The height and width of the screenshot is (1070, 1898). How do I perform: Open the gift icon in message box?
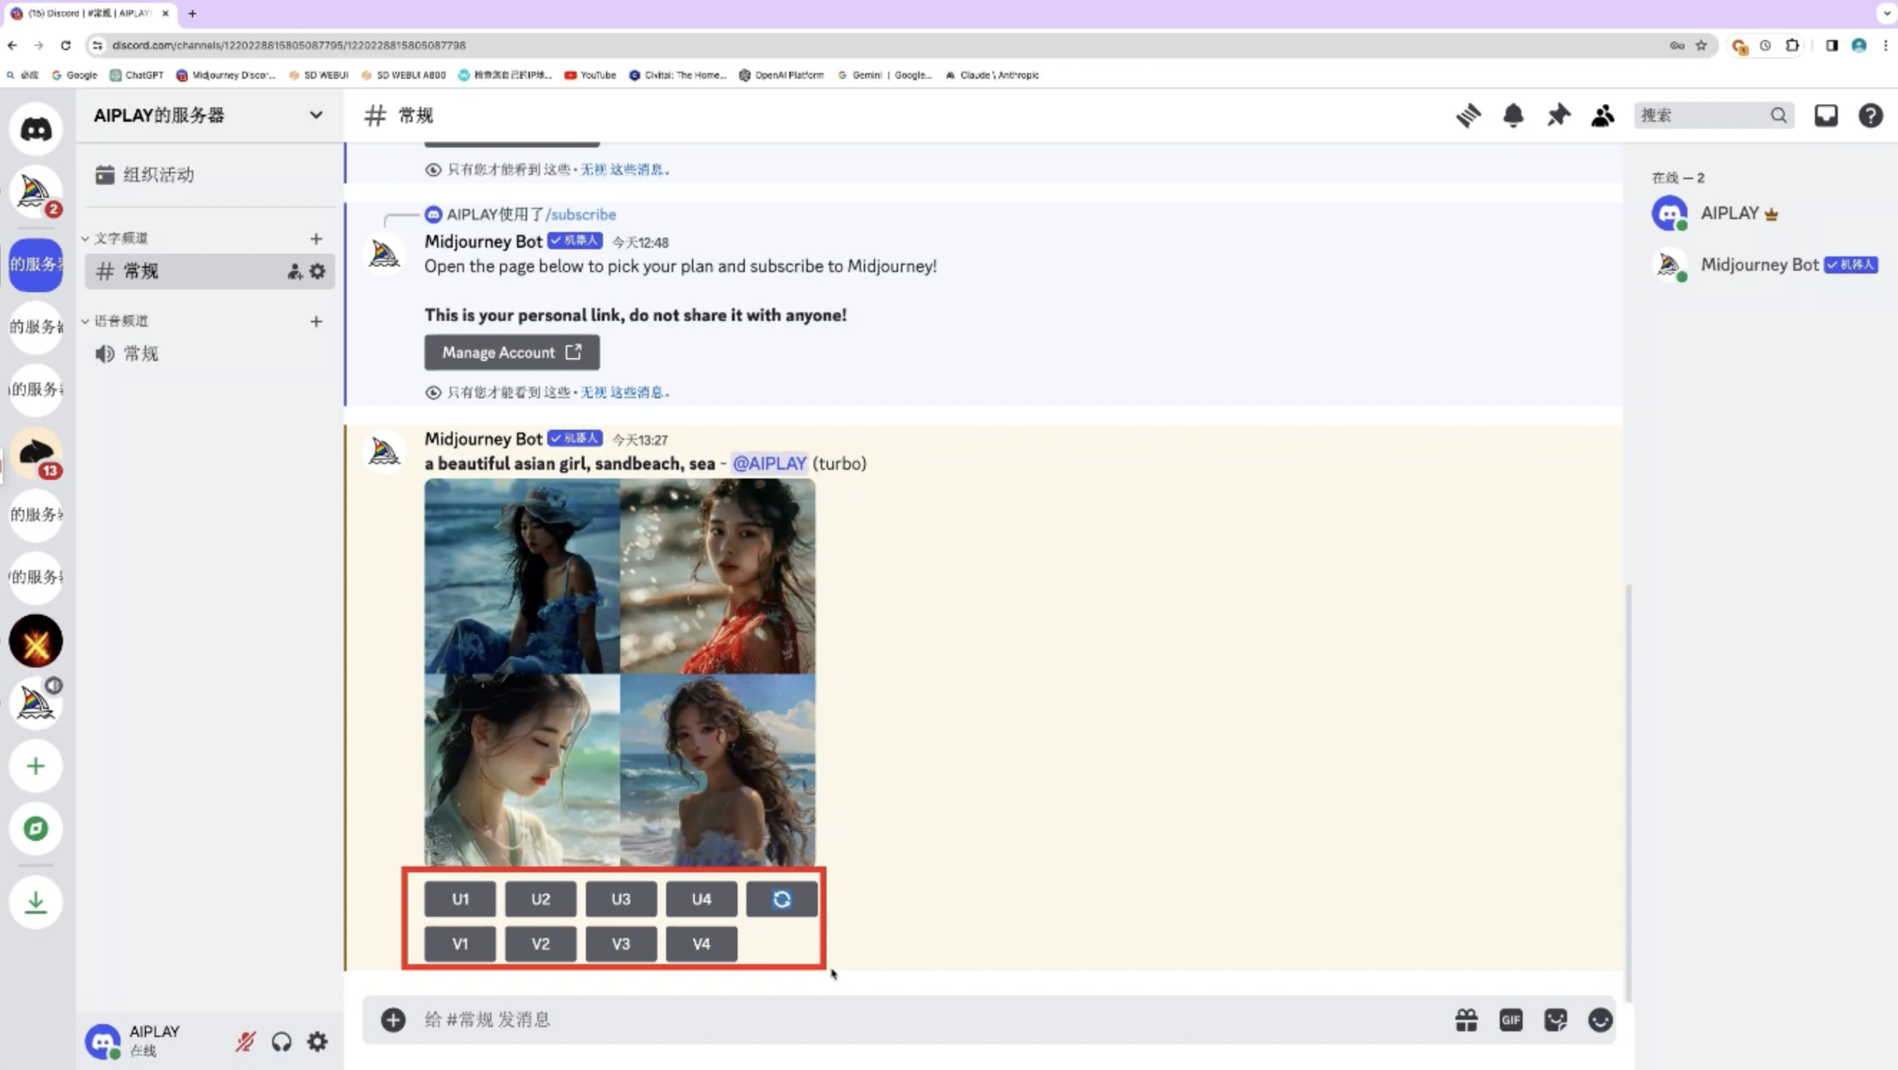(1466, 1020)
